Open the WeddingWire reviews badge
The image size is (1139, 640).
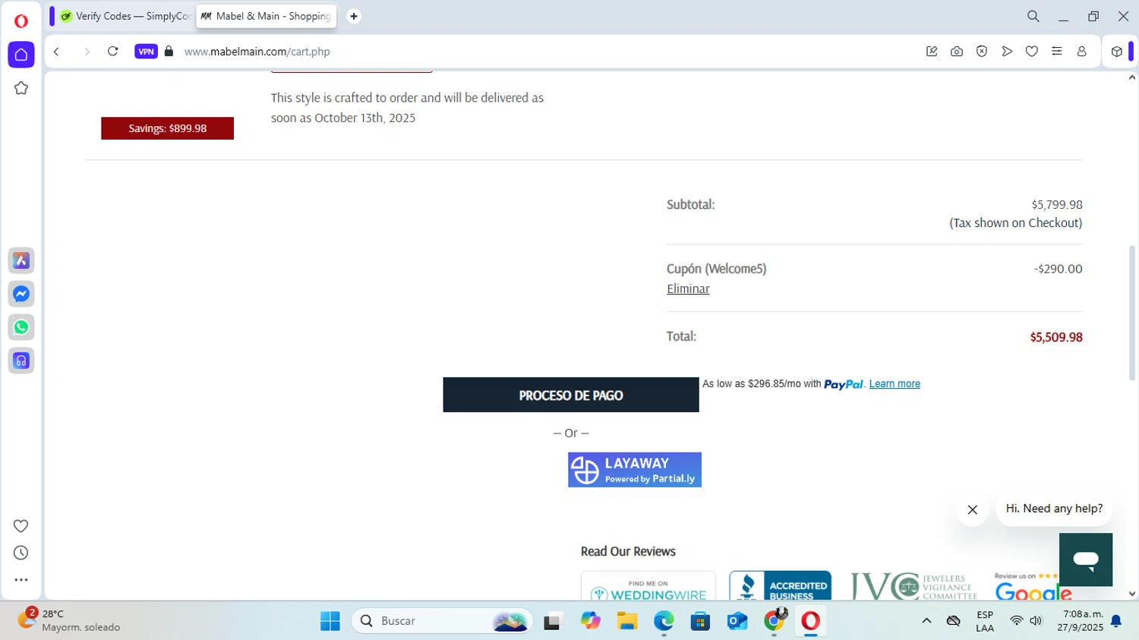pyautogui.click(x=648, y=586)
